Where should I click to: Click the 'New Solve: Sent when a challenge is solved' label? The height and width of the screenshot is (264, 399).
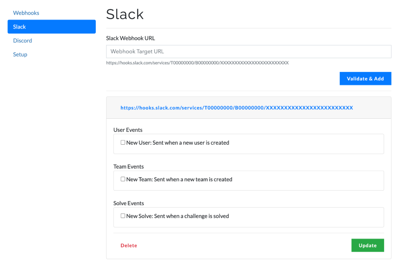pos(178,216)
